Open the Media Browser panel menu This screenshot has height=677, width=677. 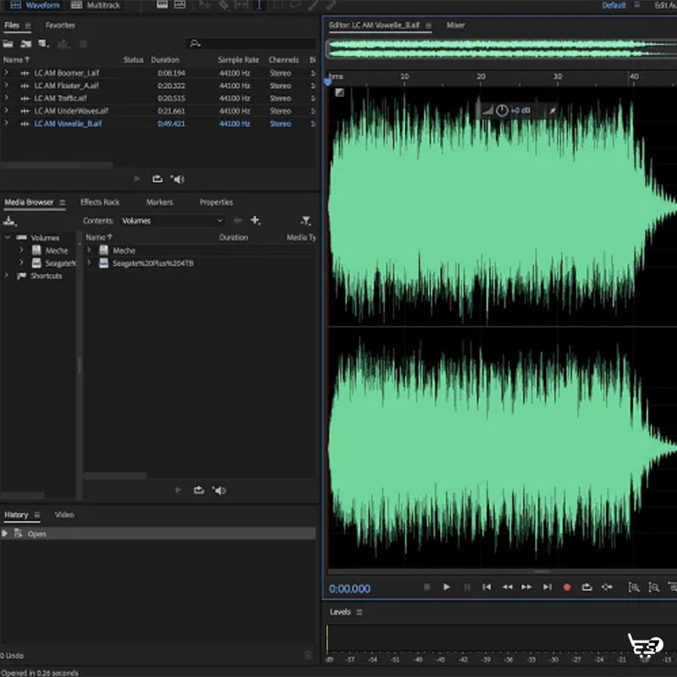(x=63, y=202)
